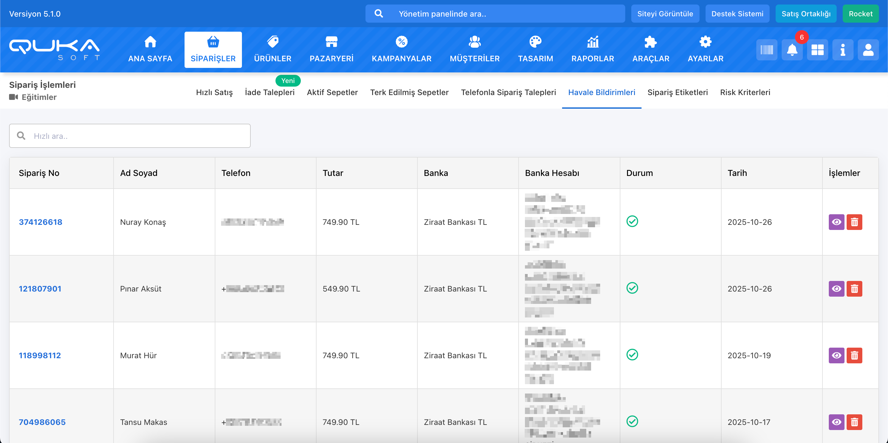Image resolution: width=888 pixels, height=443 pixels.
Task: View order 374126618 with eye icon
Action: click(x=836, y=222)
